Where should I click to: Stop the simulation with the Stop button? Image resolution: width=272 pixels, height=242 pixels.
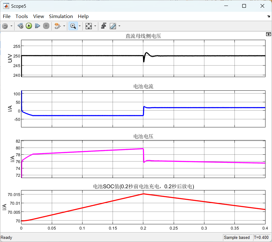46,26
